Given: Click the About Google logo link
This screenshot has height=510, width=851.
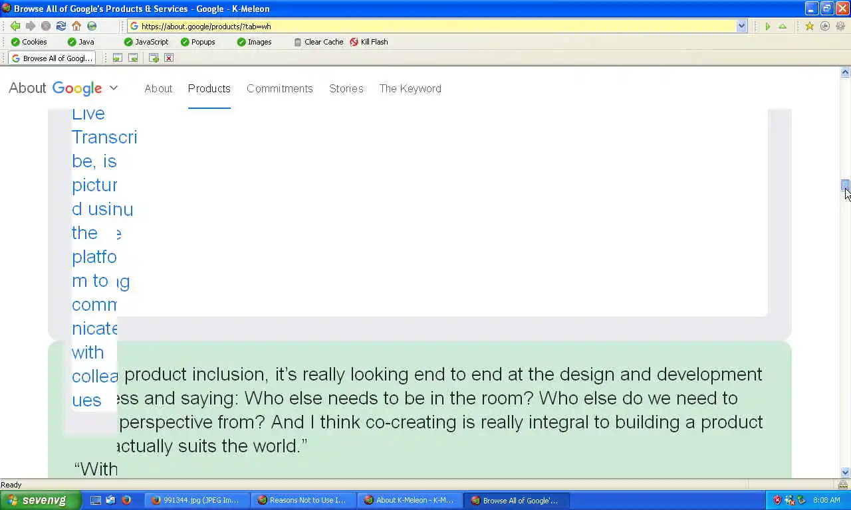Looking at the screenshot, I should coord(55,88).
